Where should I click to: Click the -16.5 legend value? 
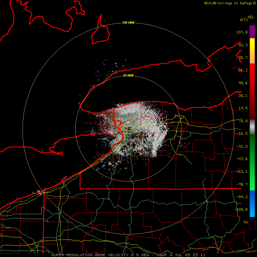point(242,134)
